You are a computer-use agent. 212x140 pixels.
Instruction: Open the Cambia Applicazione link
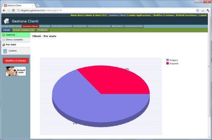[139, 15]
